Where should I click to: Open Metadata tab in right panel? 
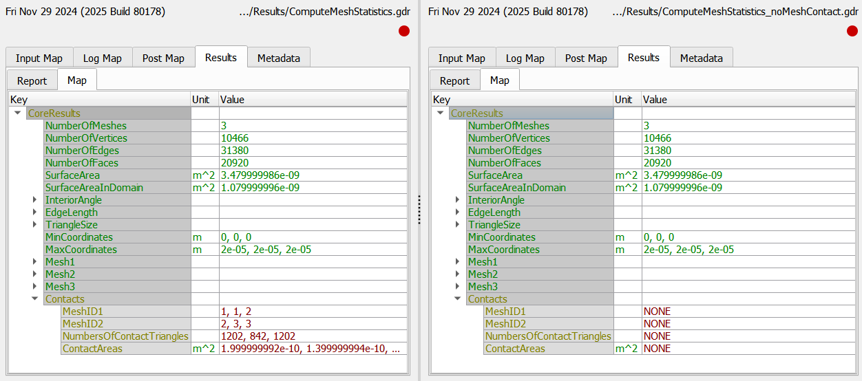[702, 58]
